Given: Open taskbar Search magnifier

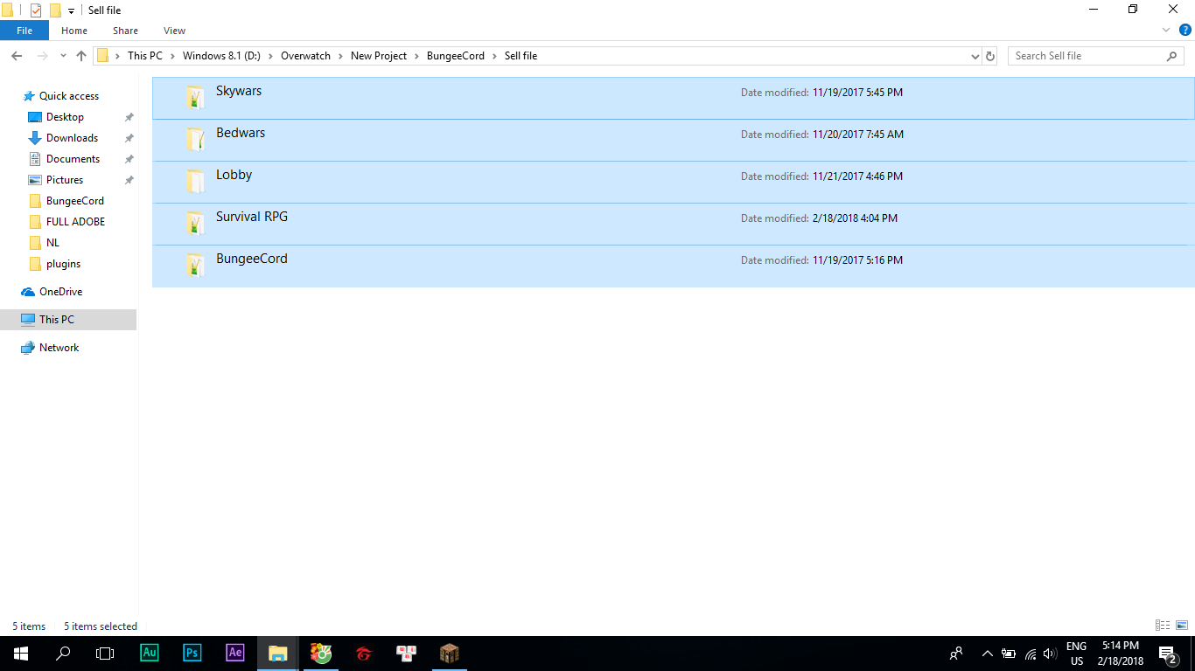Looking at the screenshot, I should pyautogui.click(x=63, y=654).
